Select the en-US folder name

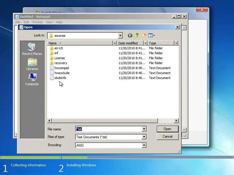pos(59,48)
